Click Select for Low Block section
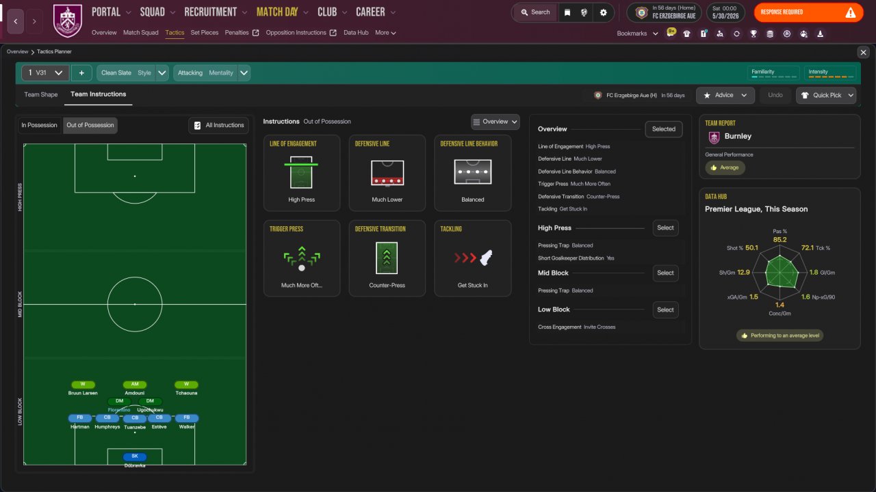Image resolution: width=876 pixels, height=492 pixels. pos(665,310)
